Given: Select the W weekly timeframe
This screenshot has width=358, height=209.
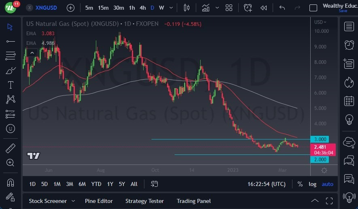Looking at the screenshot, I should tap(161, 8).
